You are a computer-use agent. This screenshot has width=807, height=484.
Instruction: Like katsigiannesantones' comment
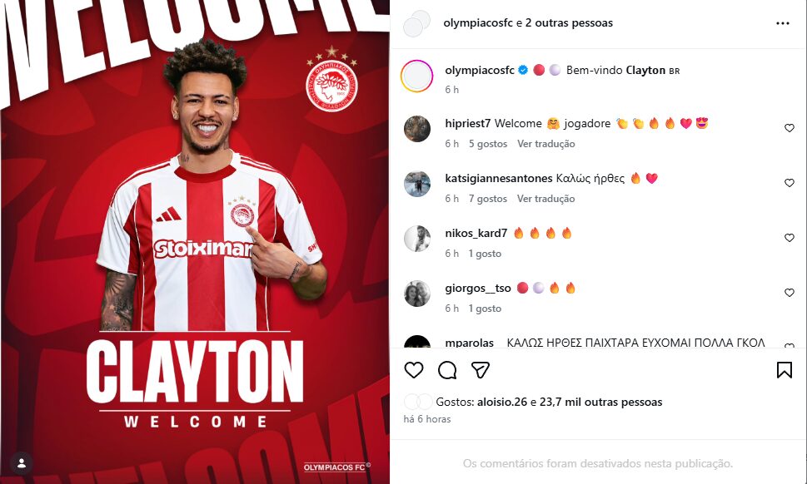[789, 183]
